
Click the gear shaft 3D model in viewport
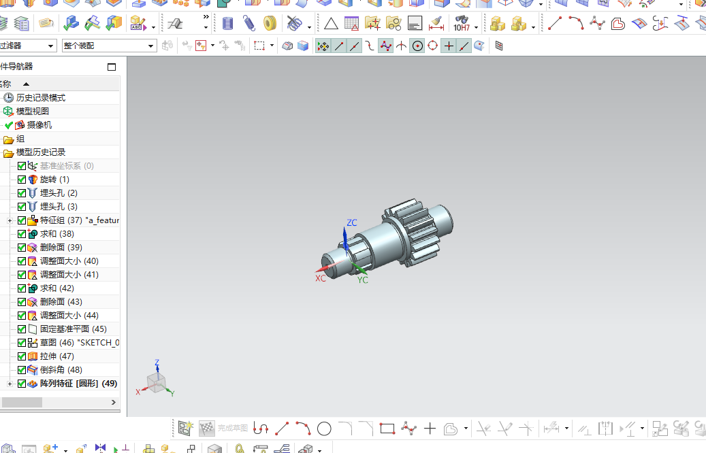(x=387, y=239)
